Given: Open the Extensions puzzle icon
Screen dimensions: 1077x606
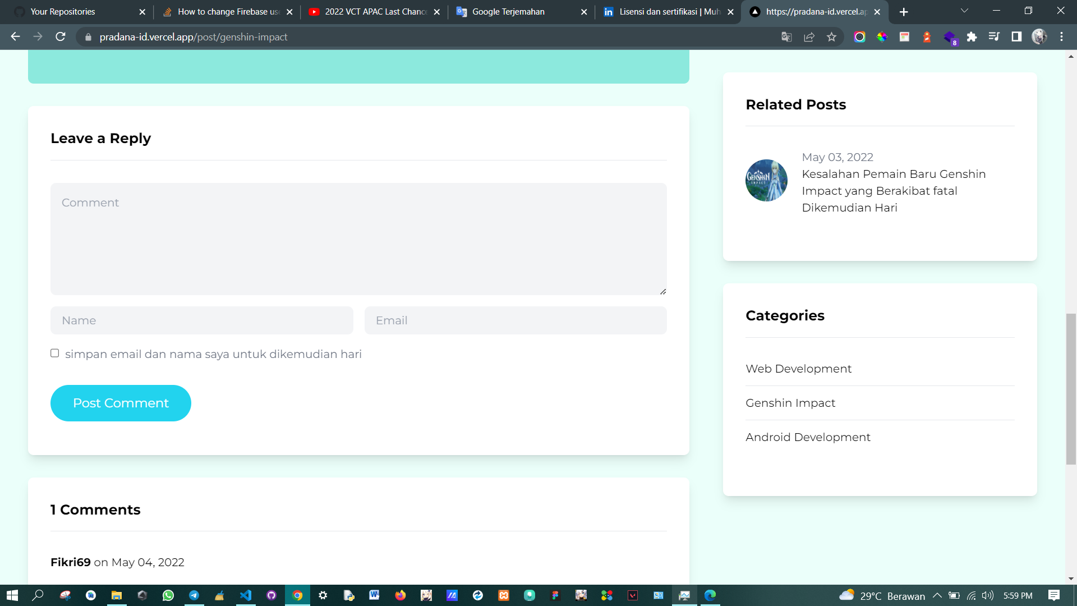Looking at the screenshot, I should [x=972, y=37].
